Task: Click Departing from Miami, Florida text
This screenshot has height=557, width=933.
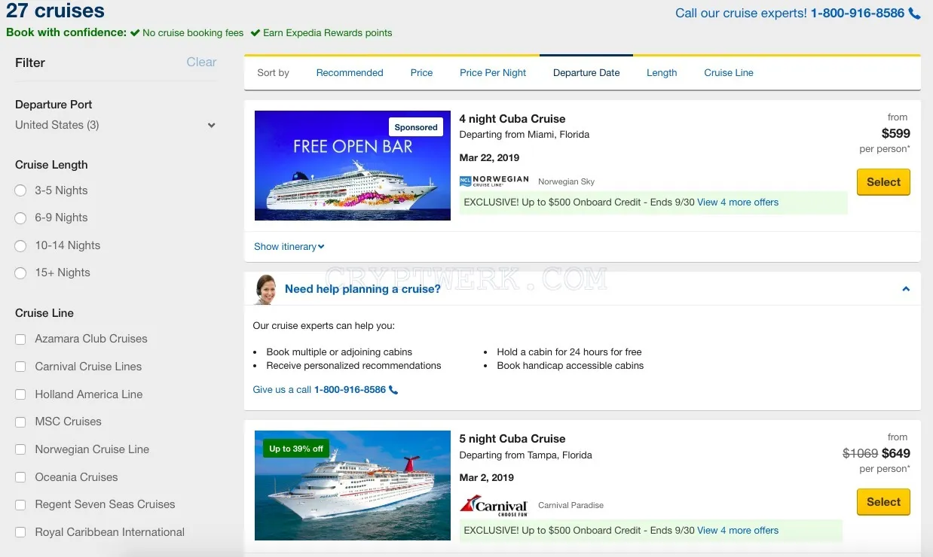Action: pos(525,135)
